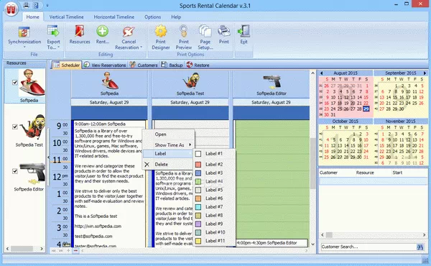Click the Cancel Reservation icon

tap(129, 32)
